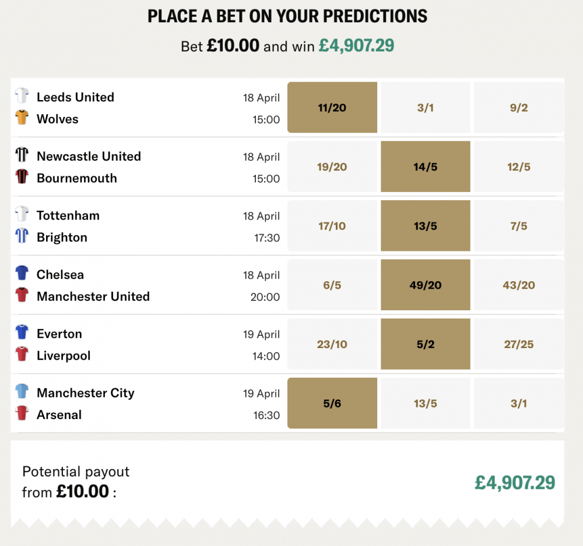Click the Wolves gold shirt icon
Viewport: 583px width, 546px height.
pos(22,119)
